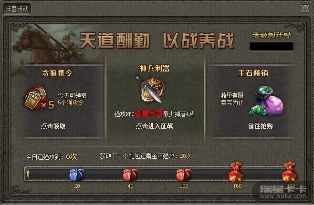Click the mounted warrior banner image
Screen dimensions: 314x205
tap(47, 44)
